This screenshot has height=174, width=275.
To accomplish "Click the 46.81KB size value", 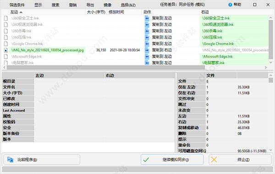I will [243, 128].
